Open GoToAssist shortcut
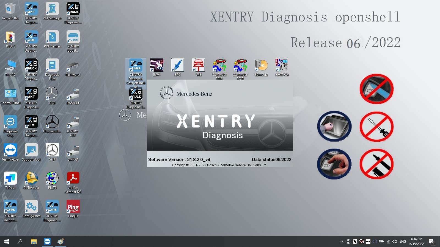Screen dimensions: 440x247 [x=31, y=181]
